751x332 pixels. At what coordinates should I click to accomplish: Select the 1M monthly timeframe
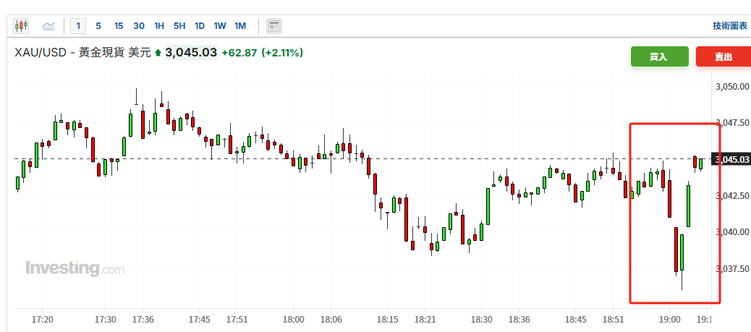coord(240,26)
